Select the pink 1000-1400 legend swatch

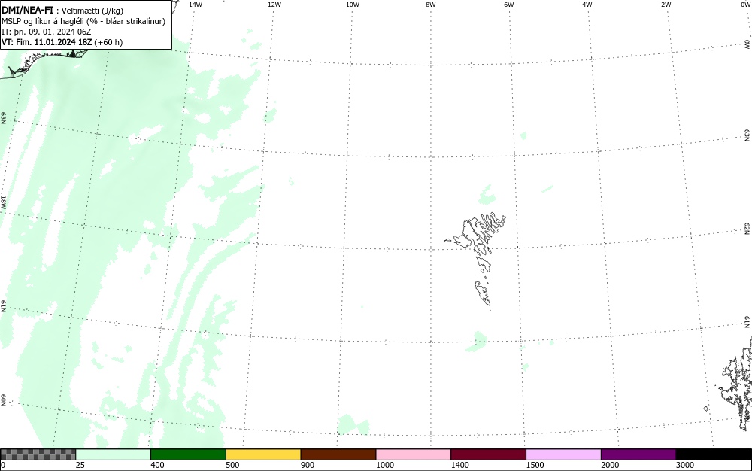coord(414,454)
